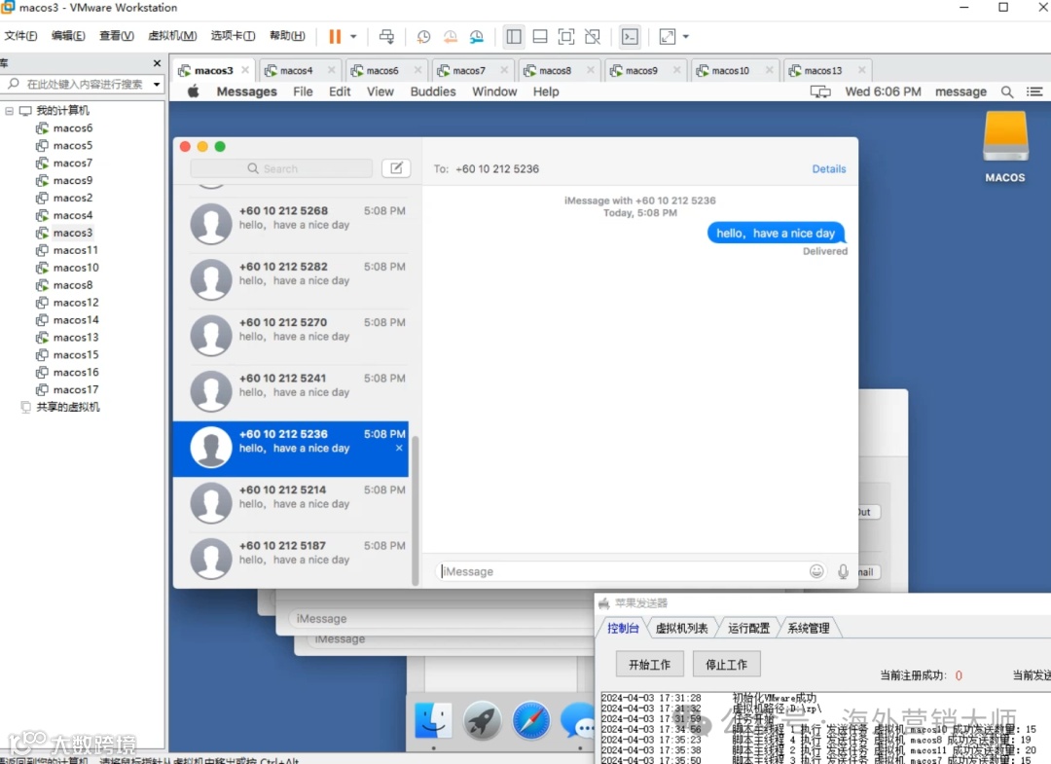Collapse the 我的计算机 tree node
The height and width of the screenshot is (764, 1051).
tap(9, 111)
